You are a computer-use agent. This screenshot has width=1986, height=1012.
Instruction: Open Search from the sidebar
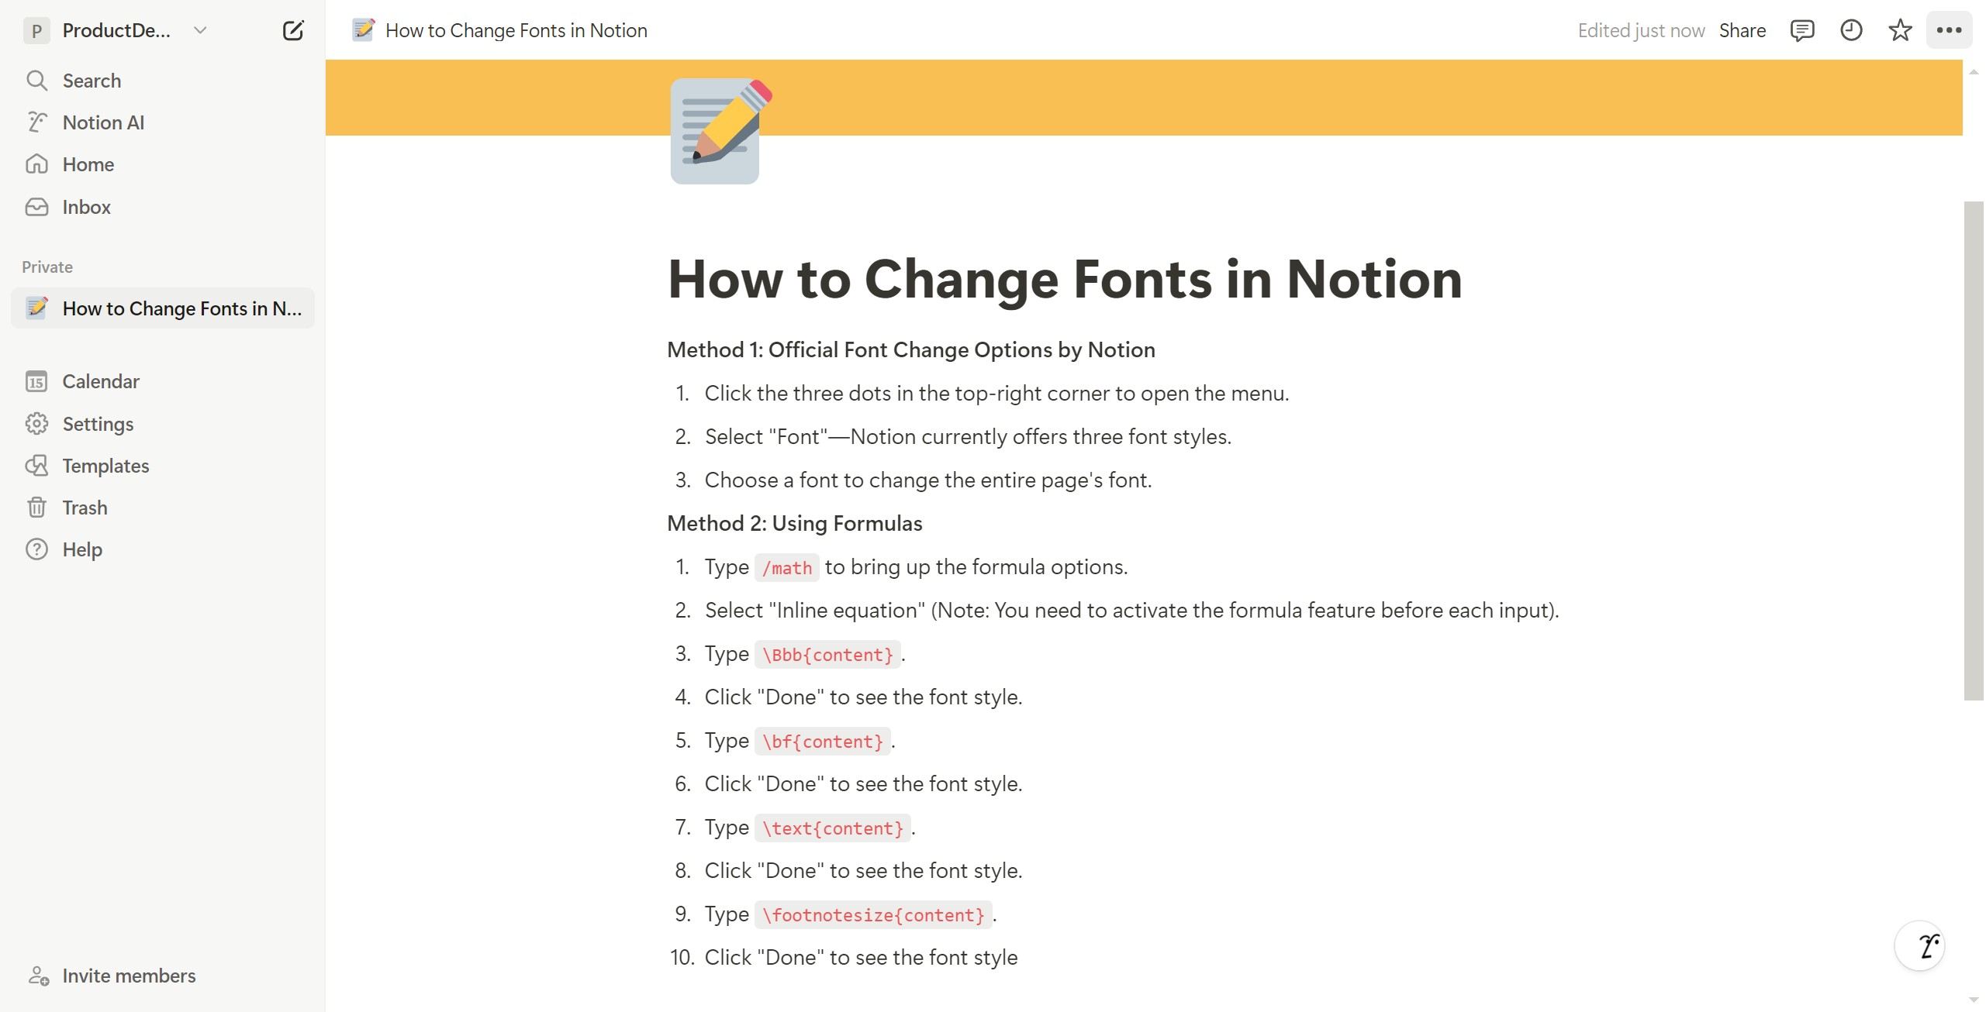pyautogui.click(x=163, y=81)
